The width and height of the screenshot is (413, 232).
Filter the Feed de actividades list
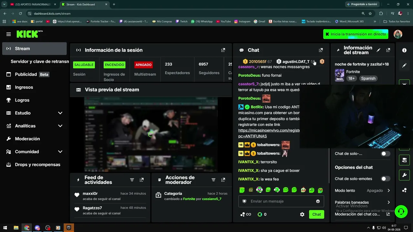(x=132, y=180)
